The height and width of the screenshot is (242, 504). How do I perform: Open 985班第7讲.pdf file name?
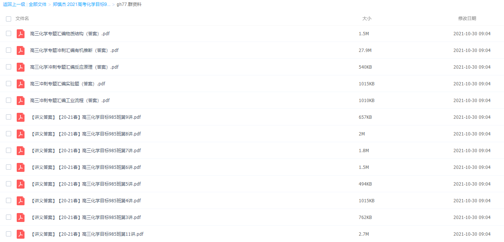click(86, 151)
